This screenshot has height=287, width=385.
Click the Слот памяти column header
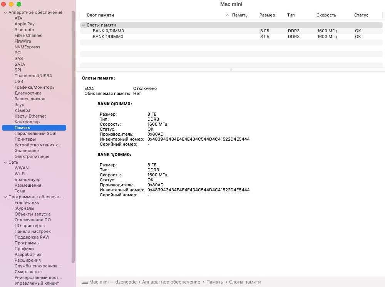click(x=100, y=15)
